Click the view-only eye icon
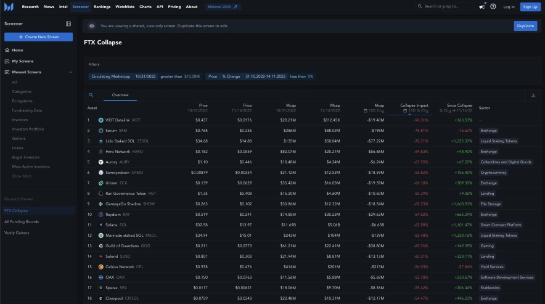Screen dimensions: 545x304 [x=92, y=26]
